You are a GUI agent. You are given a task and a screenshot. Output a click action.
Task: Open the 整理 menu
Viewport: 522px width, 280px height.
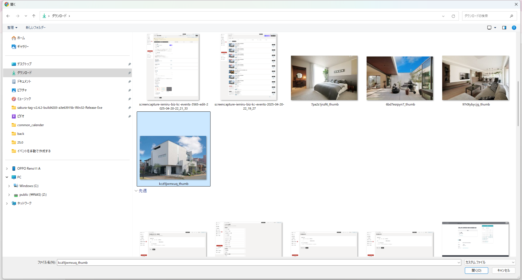pos(12,27)
